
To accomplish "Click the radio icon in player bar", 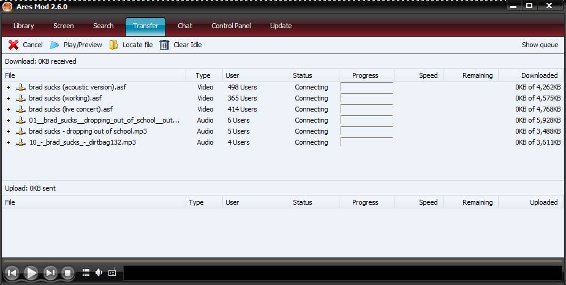I will point(112,272).
